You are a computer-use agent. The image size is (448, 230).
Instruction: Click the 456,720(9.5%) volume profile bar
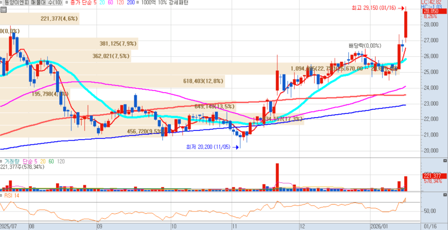[x=83, y=131]
